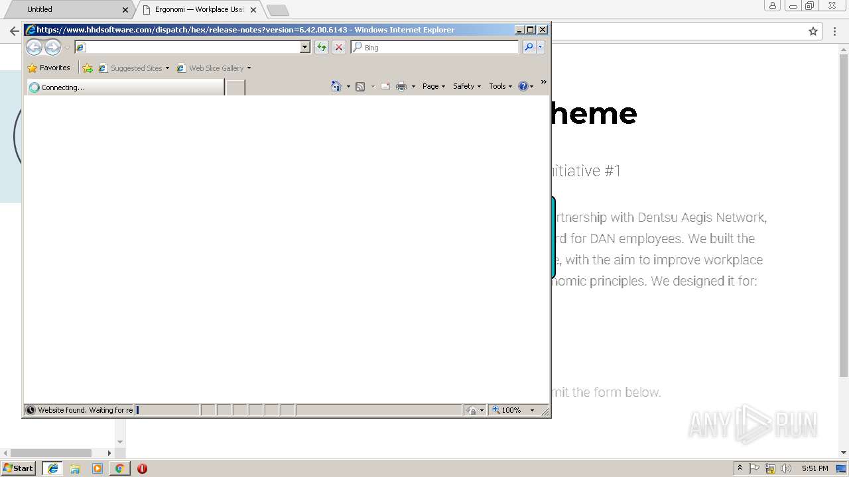This screenshot has height=477, width=849.
Task: Go back in Internet Explorer
Action: [34, 47]
